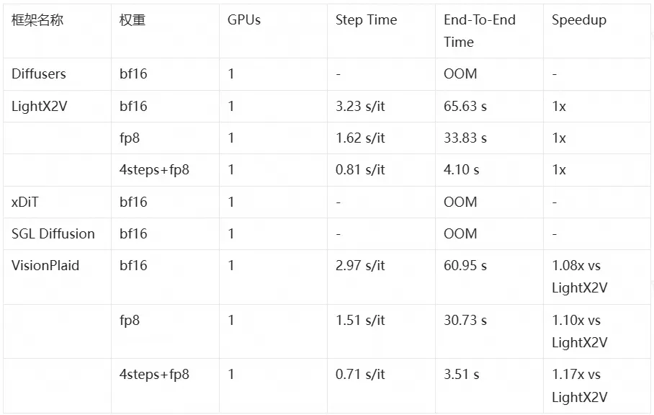Click the "0.81 s/it" step time cell

pyautogui.click(x=360, y=170)
